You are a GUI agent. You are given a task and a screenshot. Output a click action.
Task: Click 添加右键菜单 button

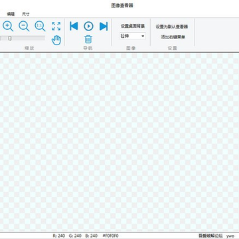(x=173, y=37)
